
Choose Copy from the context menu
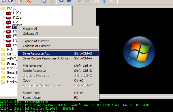(58, 80)
